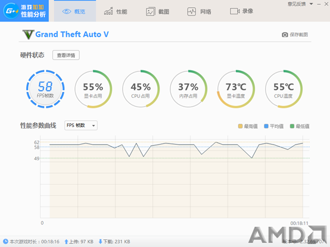
Task: Go to the 网络 network tab
Action: point(199,11)
